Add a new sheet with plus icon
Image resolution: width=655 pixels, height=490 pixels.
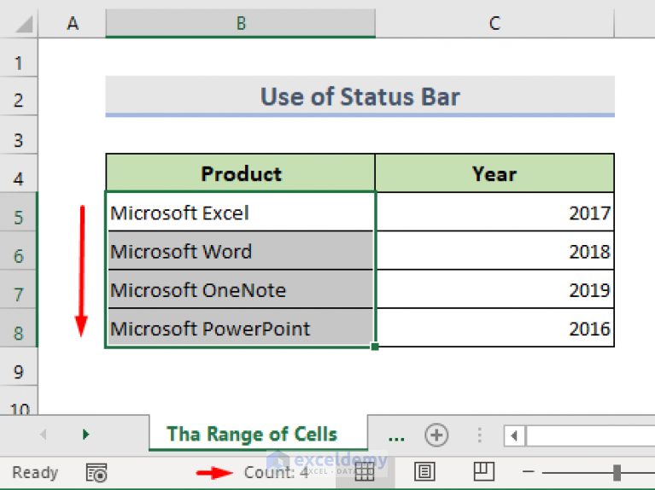pos(436,435)
